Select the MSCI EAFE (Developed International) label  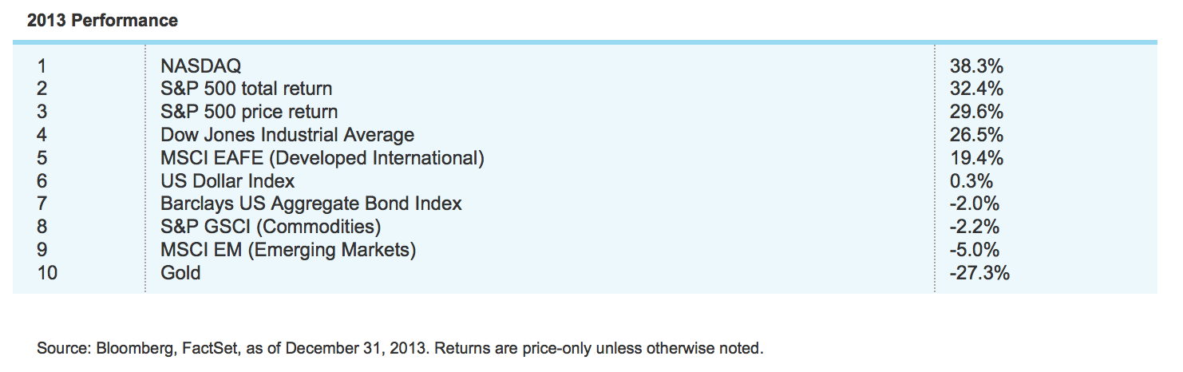tap(322, 158)
